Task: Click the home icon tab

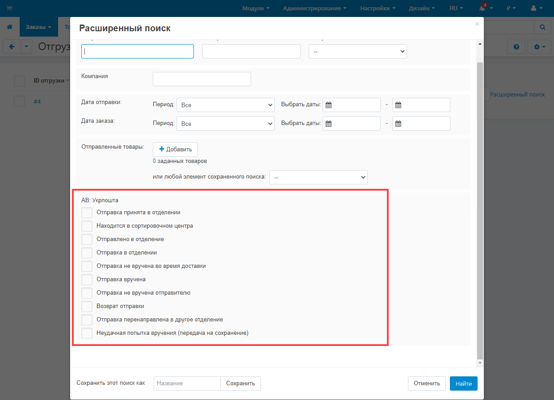Action: (x=9, y=27)
